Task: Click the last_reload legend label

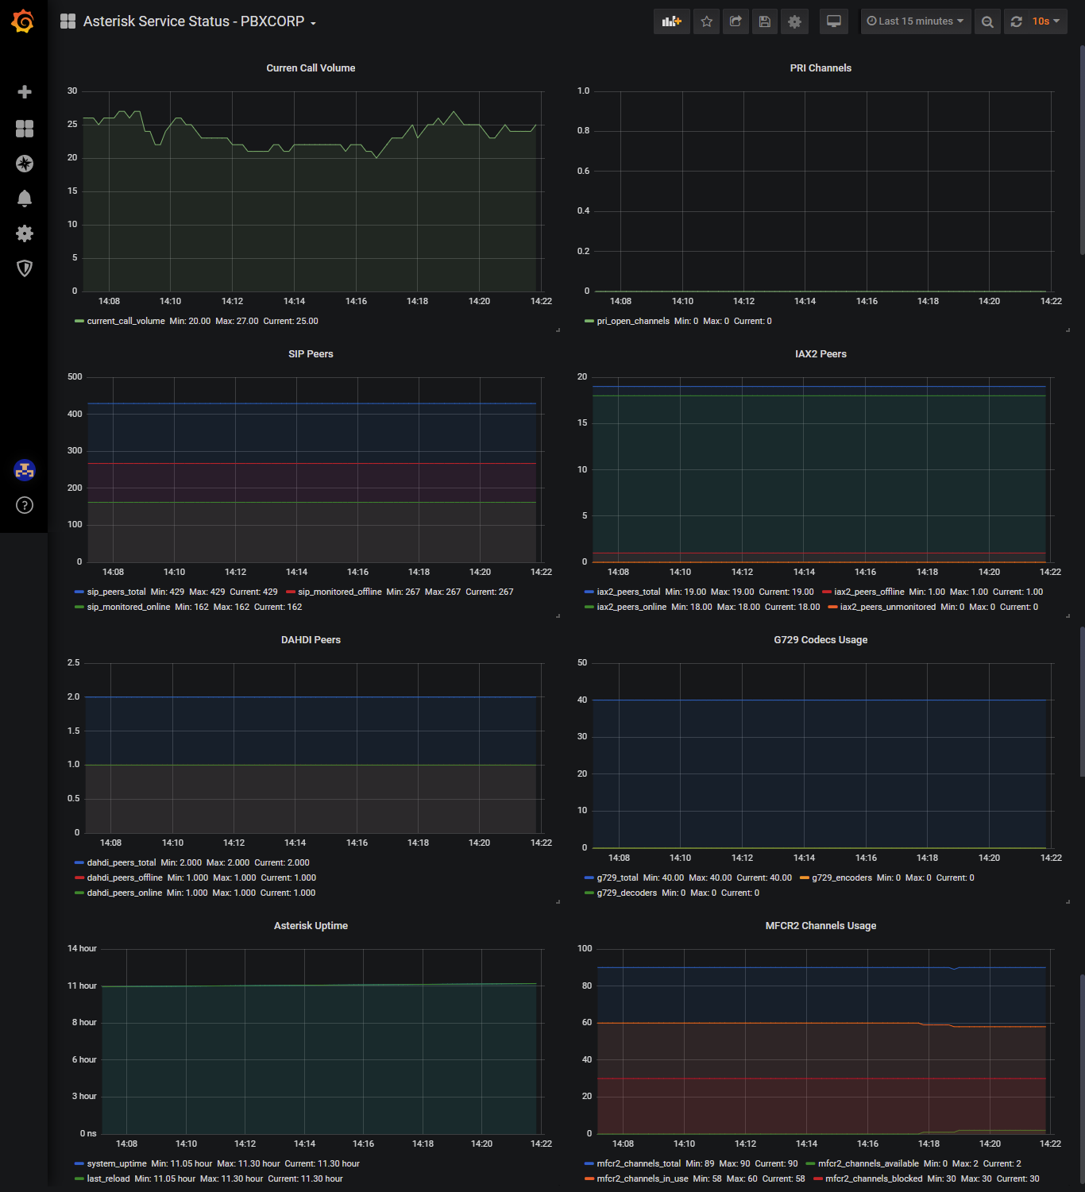Action: coord(108,1179)
